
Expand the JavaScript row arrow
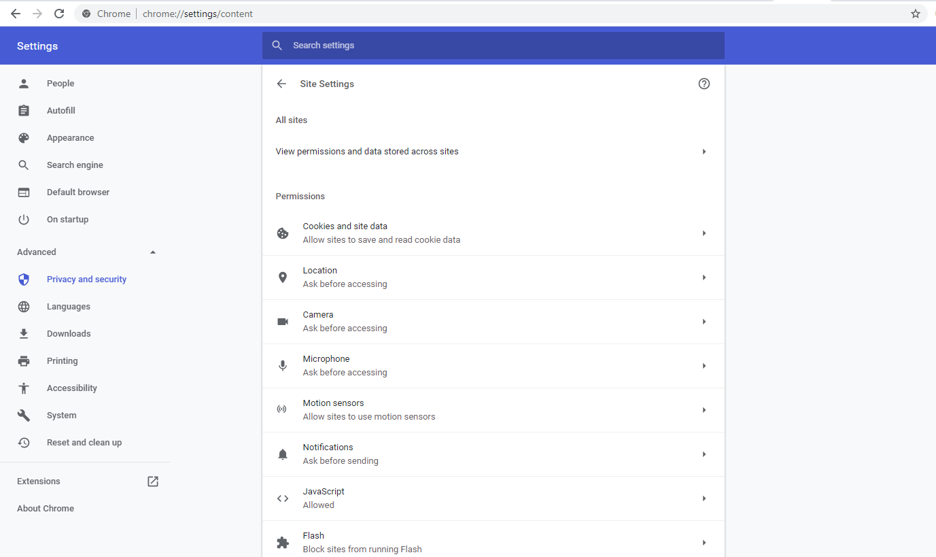point(704,499)
